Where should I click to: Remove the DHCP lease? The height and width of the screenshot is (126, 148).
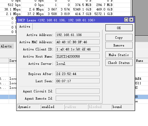119,45
